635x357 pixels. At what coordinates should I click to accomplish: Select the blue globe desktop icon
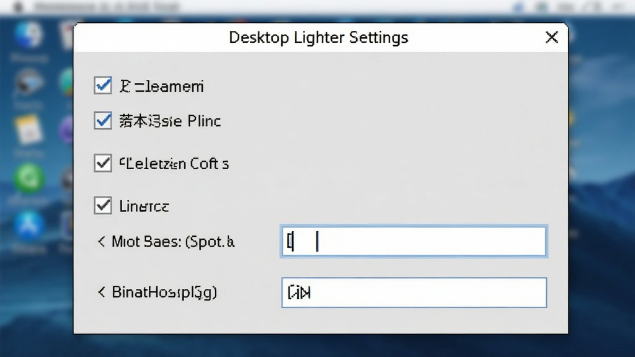click(29, 35)
